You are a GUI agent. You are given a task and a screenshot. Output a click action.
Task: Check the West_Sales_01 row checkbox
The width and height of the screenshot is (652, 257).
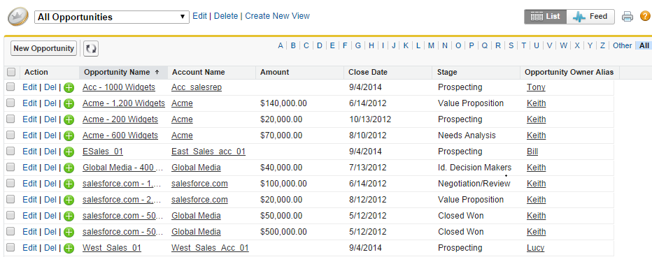[x=10, y=247]
